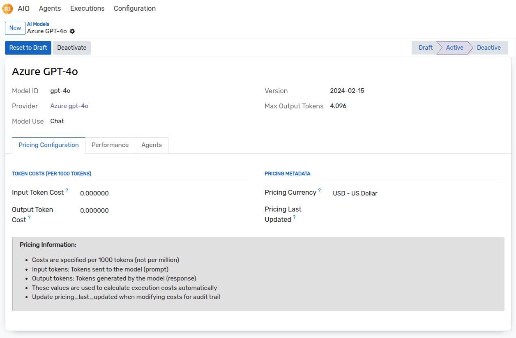This screenshot has height=338, width=516.
Task: Go back to AI Models breadcrumb
Action: [38, 24]
